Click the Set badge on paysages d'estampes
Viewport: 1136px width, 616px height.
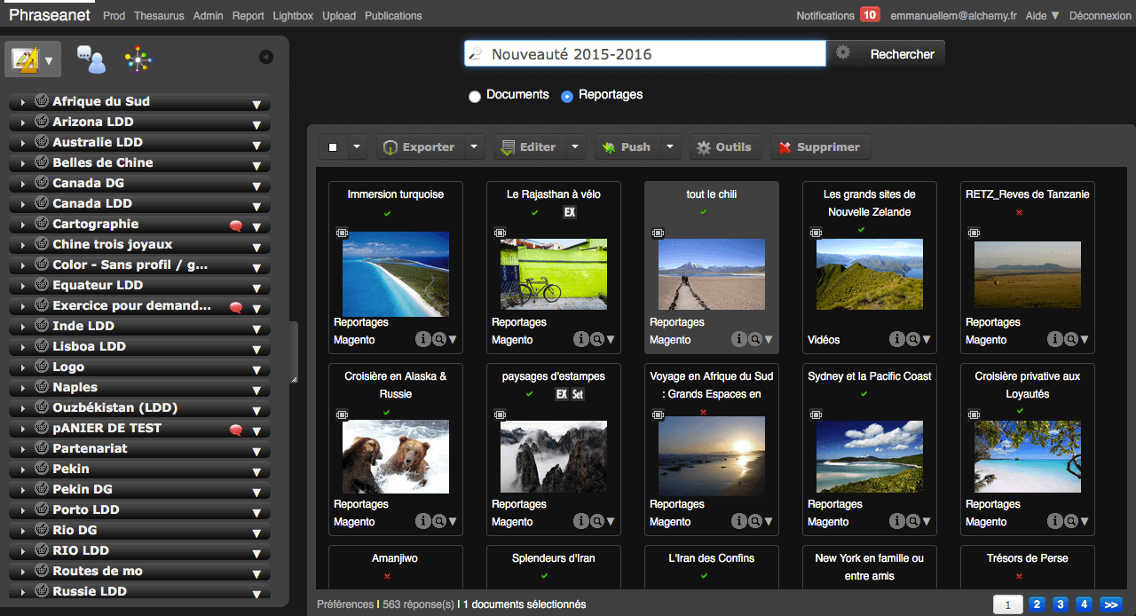578,395
